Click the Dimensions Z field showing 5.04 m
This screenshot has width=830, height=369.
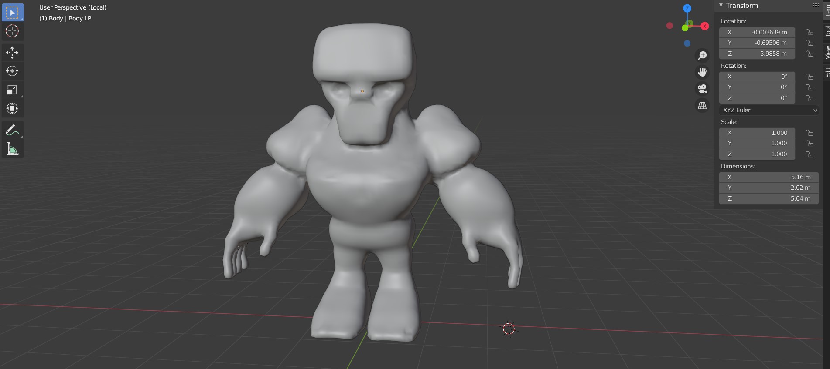click(769, 198)
